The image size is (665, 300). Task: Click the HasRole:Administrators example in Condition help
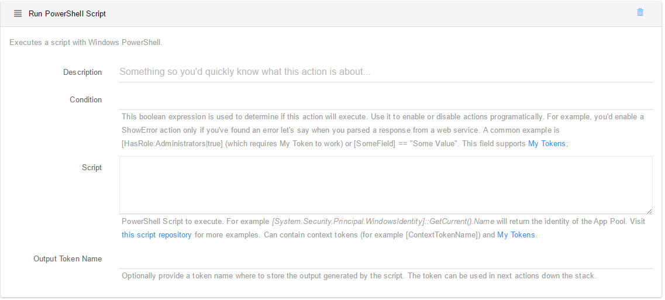pyautogui.click(x=172, y=144)
